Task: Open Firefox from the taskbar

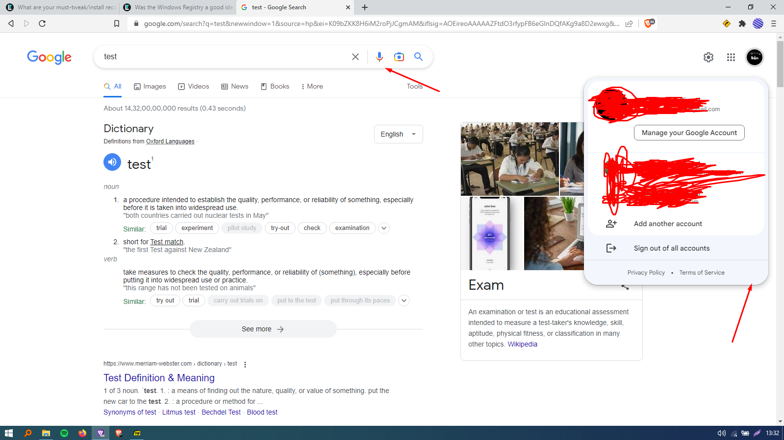Action: [x=82, y=433]
